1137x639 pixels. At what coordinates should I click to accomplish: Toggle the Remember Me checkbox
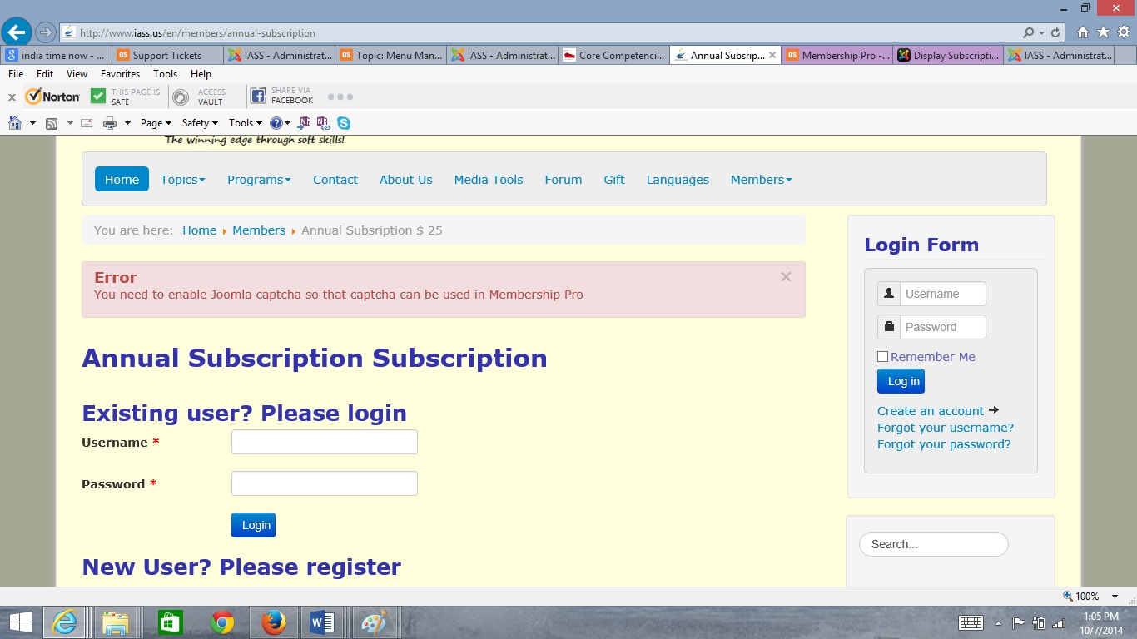pos(883,357)
